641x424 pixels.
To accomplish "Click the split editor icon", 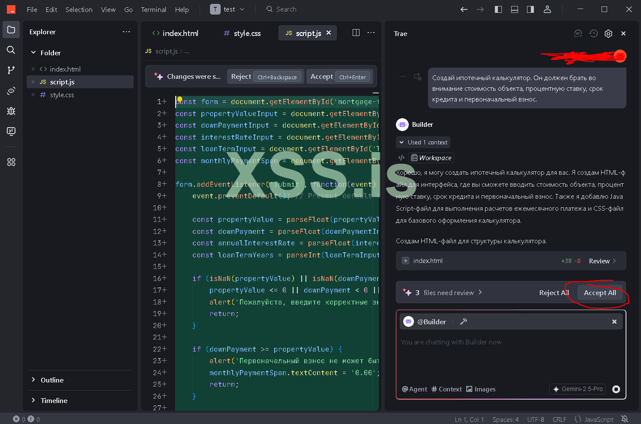I will pyautogui.click(x=356, y=33).
